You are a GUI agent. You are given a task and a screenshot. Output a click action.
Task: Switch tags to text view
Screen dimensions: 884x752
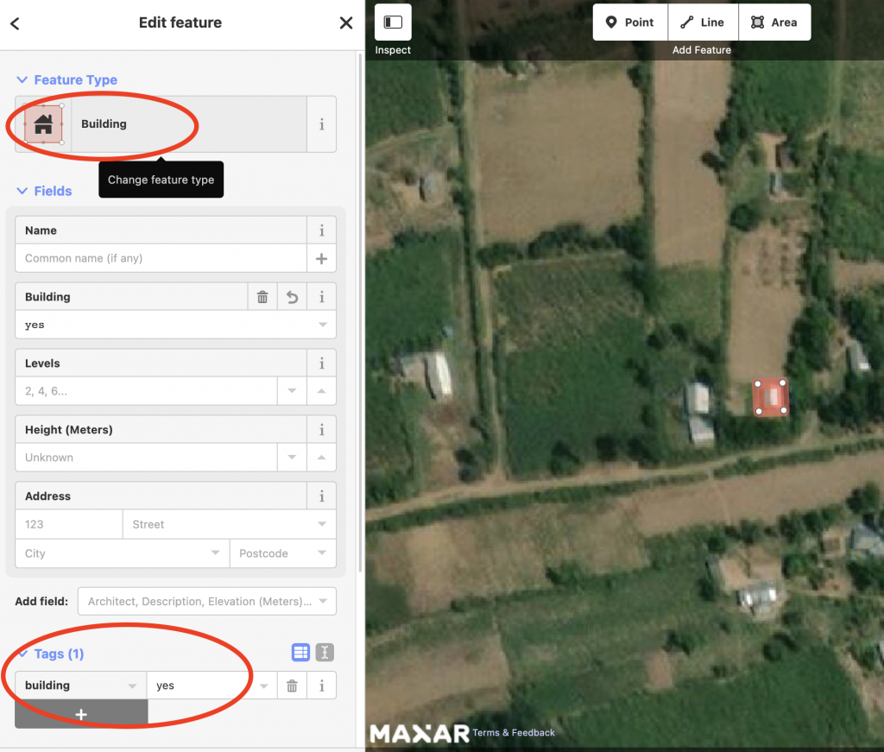[325, 653]
